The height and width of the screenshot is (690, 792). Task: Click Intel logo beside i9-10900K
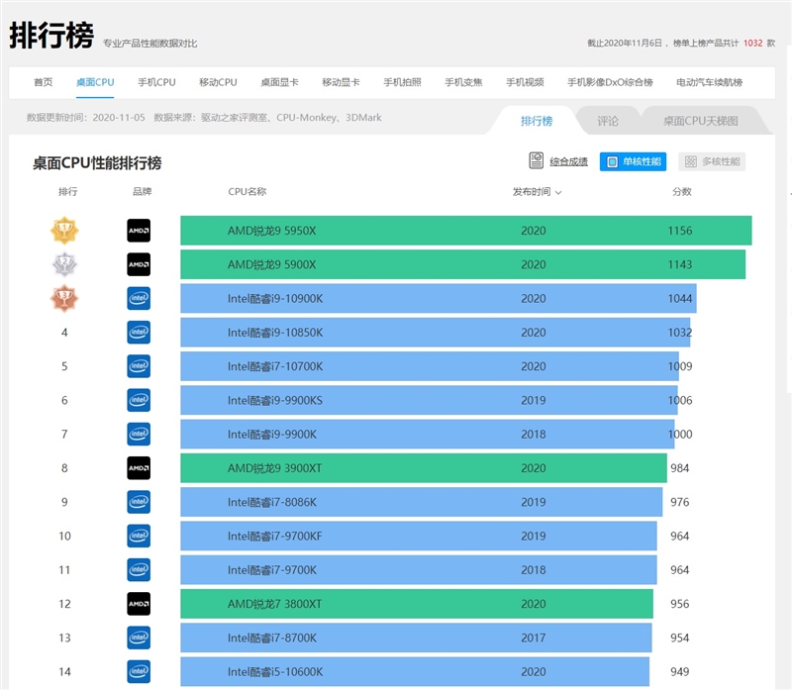139,299
